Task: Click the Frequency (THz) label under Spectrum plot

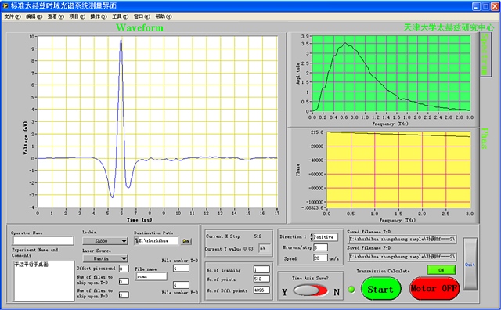Action: point(391,124)
